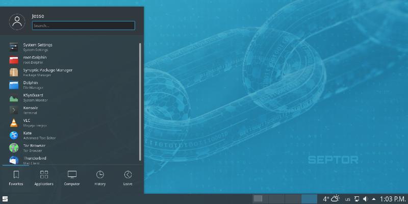The width and height of the screenshot is (408, 204).
Task: Switch to the Applications tab
Action: tap(44, 178)
